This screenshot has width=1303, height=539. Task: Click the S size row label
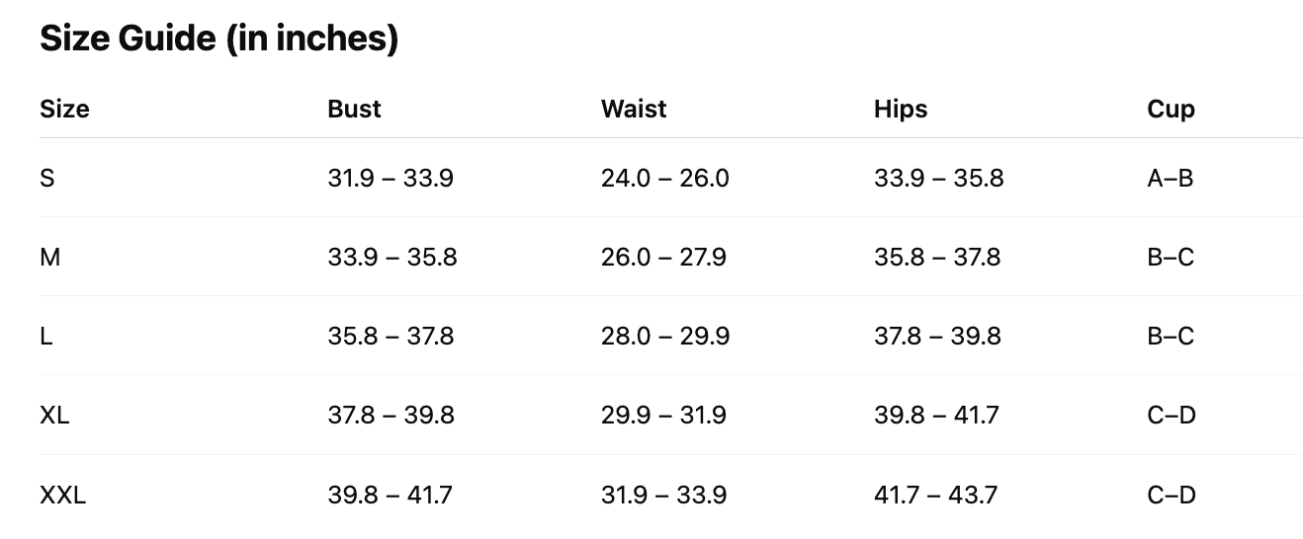click(x=46, y=179)
